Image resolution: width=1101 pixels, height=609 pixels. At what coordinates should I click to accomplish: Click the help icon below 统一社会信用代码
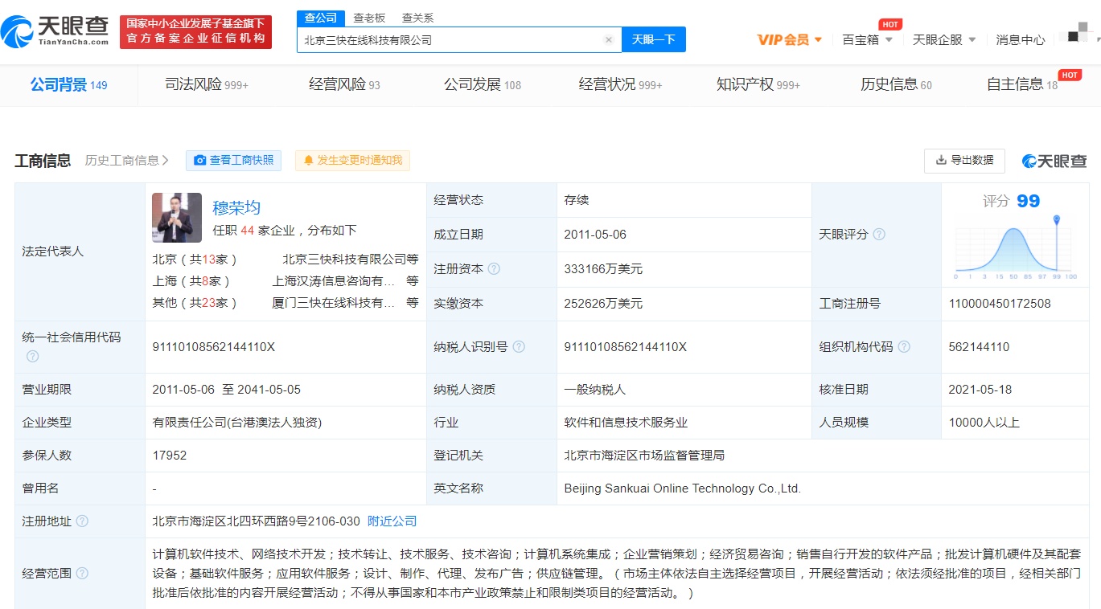tap(32, 356)
